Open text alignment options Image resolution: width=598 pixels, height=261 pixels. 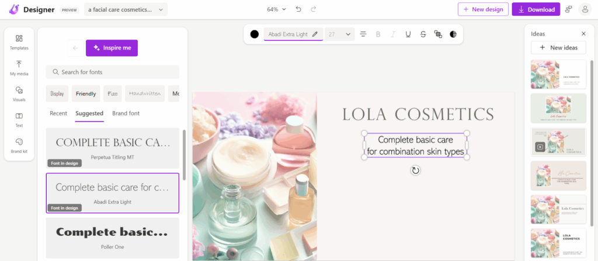[x=363, y=34]
